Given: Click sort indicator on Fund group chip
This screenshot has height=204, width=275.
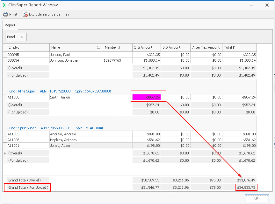Looking at the screenshot, I should point(22,37).
